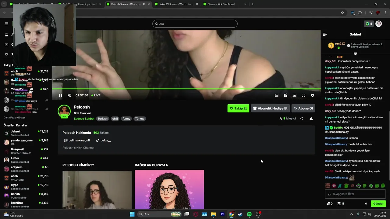390x219 pixels.
Task: Select the funny tag
Action: [x=126, y=119]
